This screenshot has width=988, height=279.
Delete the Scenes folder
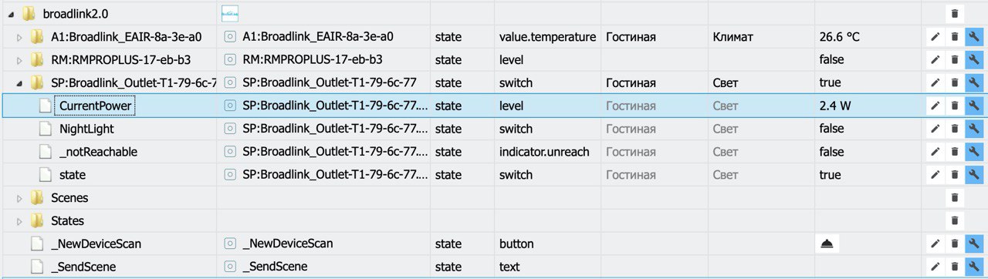pyautogui.click(x=954, y=198)
